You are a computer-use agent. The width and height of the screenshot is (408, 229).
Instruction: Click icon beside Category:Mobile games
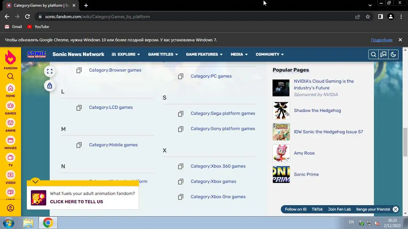[x=79, y=145]
